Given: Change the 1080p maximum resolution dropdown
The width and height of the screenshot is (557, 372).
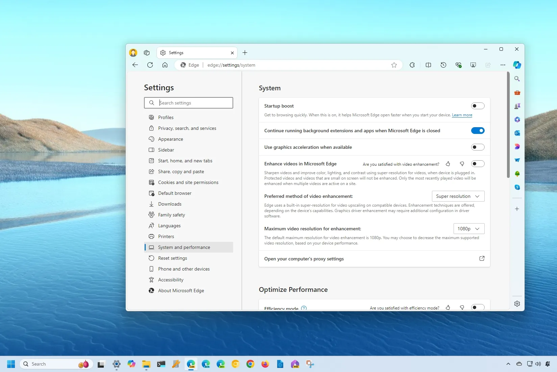Looking at the screenshot, I should pyautogui.click(x=469, y=229).
